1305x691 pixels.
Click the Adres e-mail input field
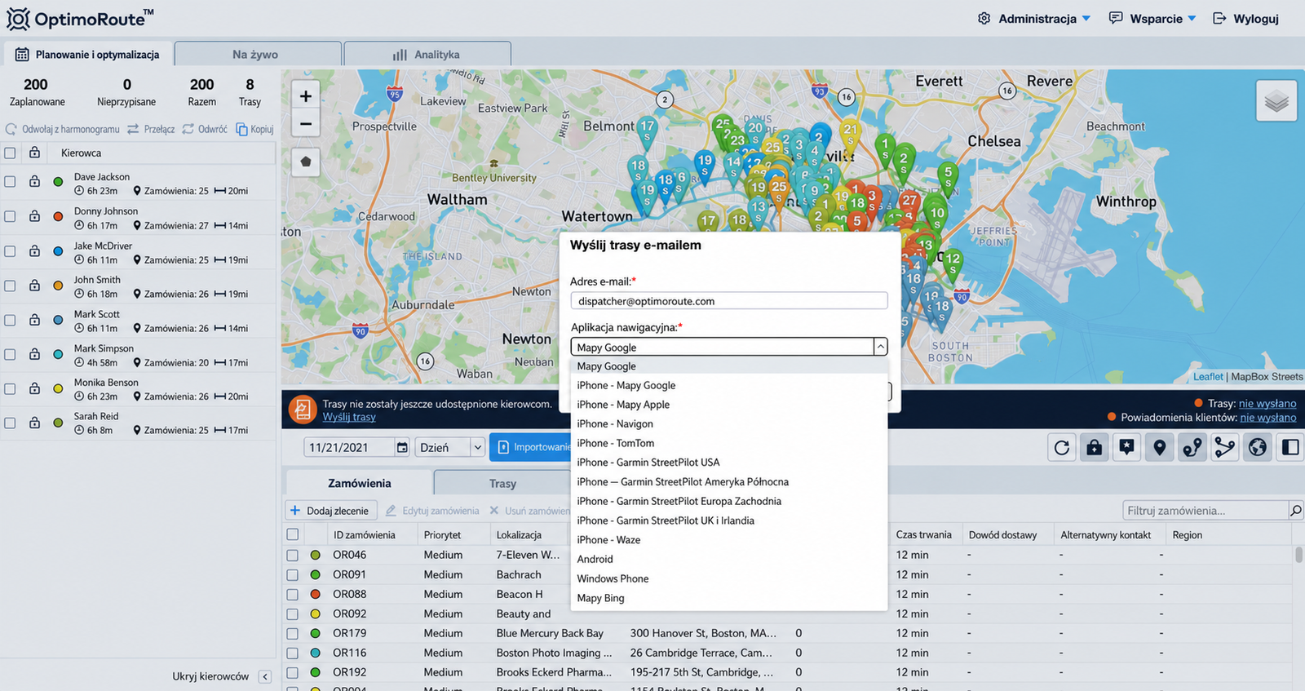click(729, 301)
